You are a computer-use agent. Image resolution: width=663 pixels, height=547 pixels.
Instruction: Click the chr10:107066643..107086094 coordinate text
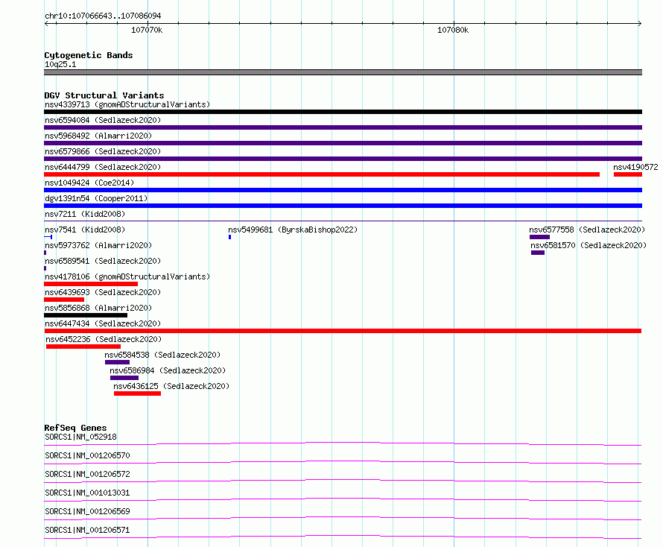103,16
